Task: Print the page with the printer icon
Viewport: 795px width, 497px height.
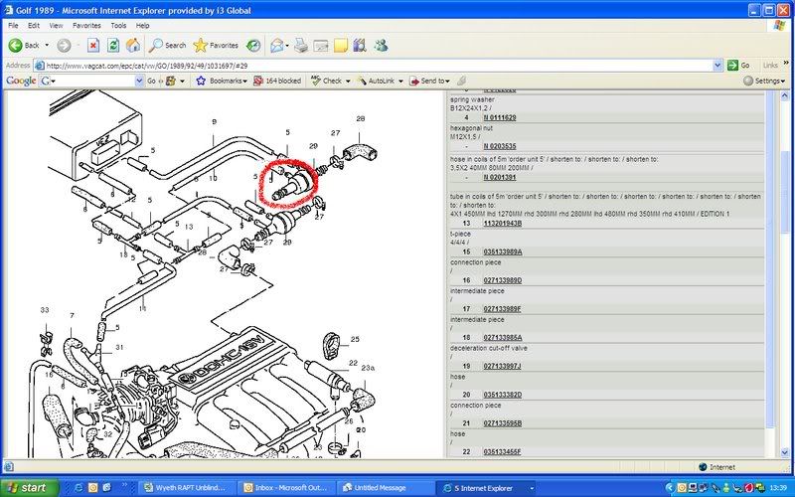Action: (x=301, y=45)
